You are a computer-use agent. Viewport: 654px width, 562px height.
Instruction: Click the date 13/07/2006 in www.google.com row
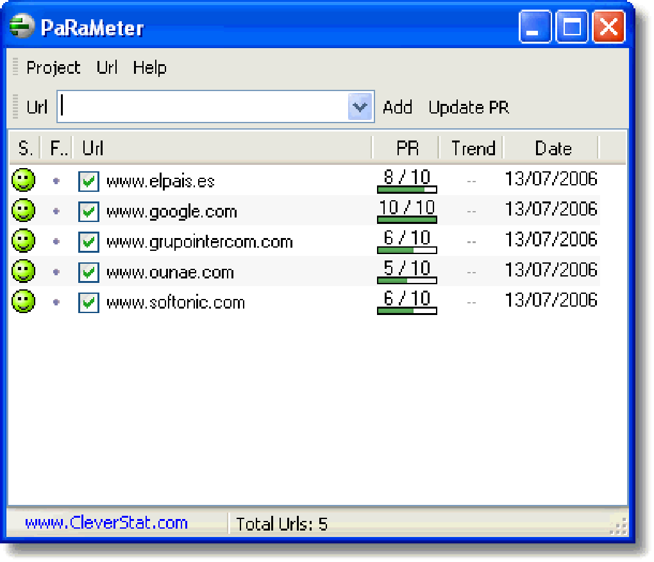pos(551,209)
